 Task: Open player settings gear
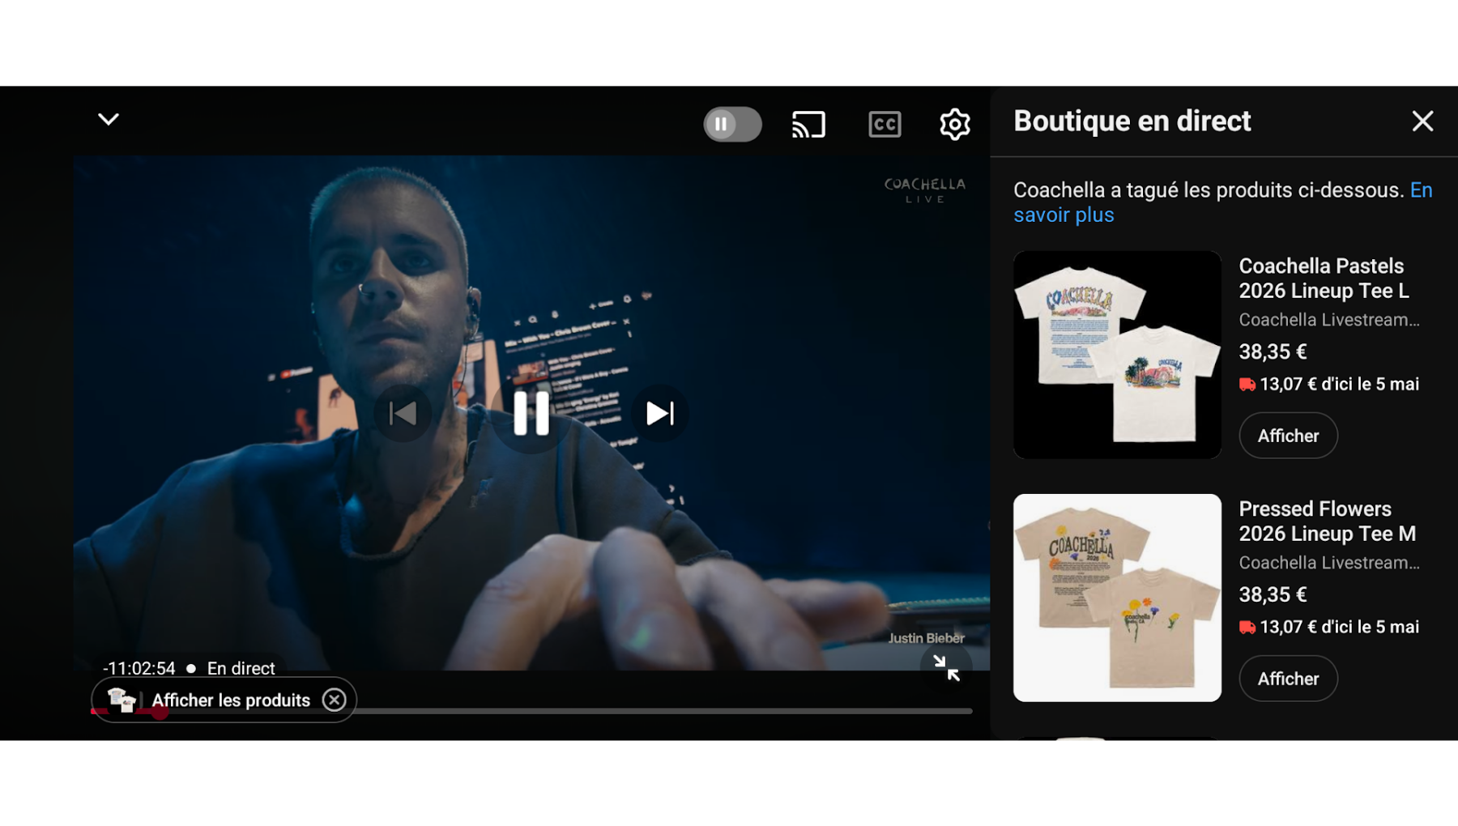(x=955, y=124)
